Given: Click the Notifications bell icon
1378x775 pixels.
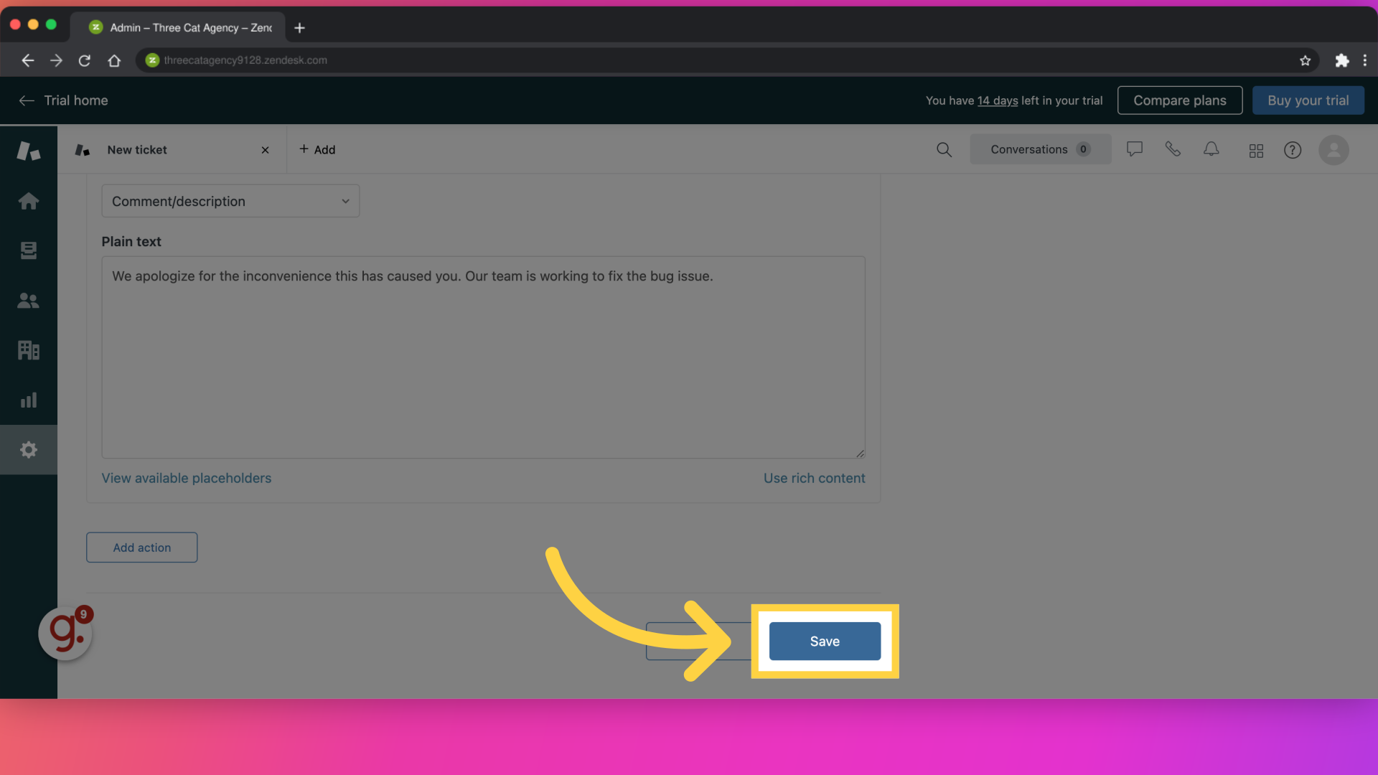Looking at the screenshot, I should [x=1211, y=149].
